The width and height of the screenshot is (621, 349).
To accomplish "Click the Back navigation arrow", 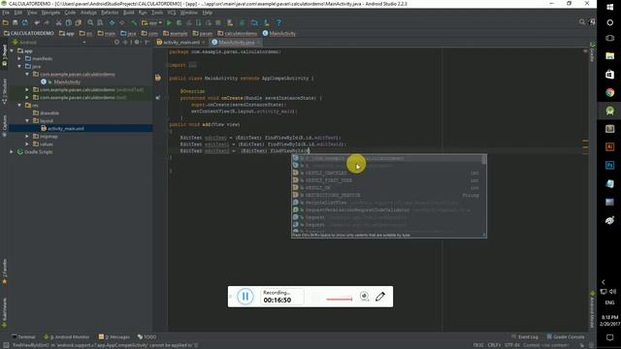I will 113,23.
